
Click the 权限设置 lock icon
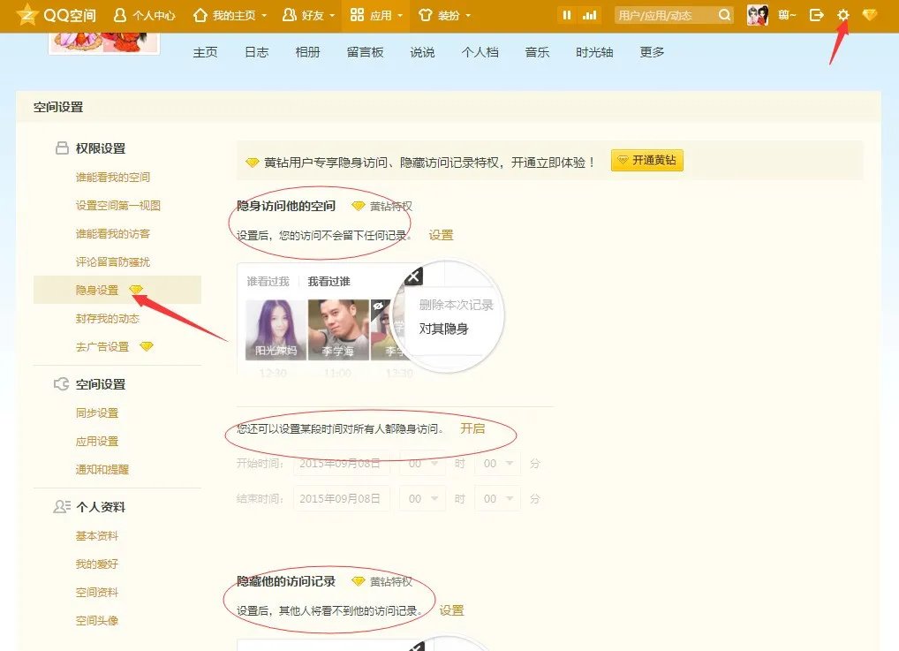(x=62, y=148)
